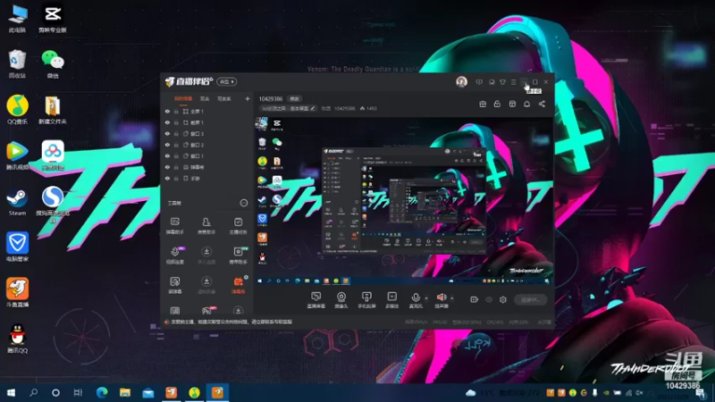Click the record video icon beside settings

point(475,299)
